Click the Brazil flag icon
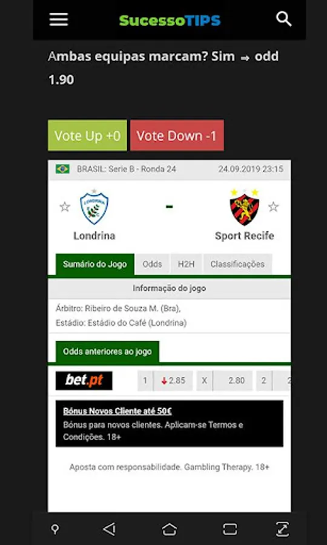The image size is (327, 545). tap(62, 170)
